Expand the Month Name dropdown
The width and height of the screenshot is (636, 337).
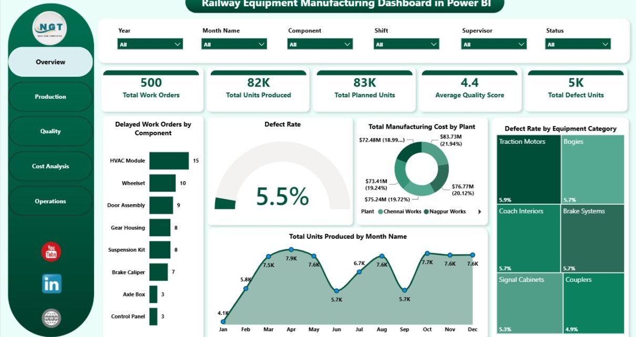(x=234, y=44)
